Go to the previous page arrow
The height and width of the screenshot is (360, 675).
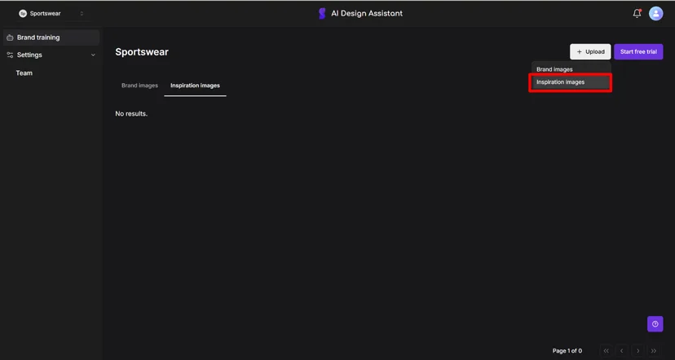coord(622,350)
